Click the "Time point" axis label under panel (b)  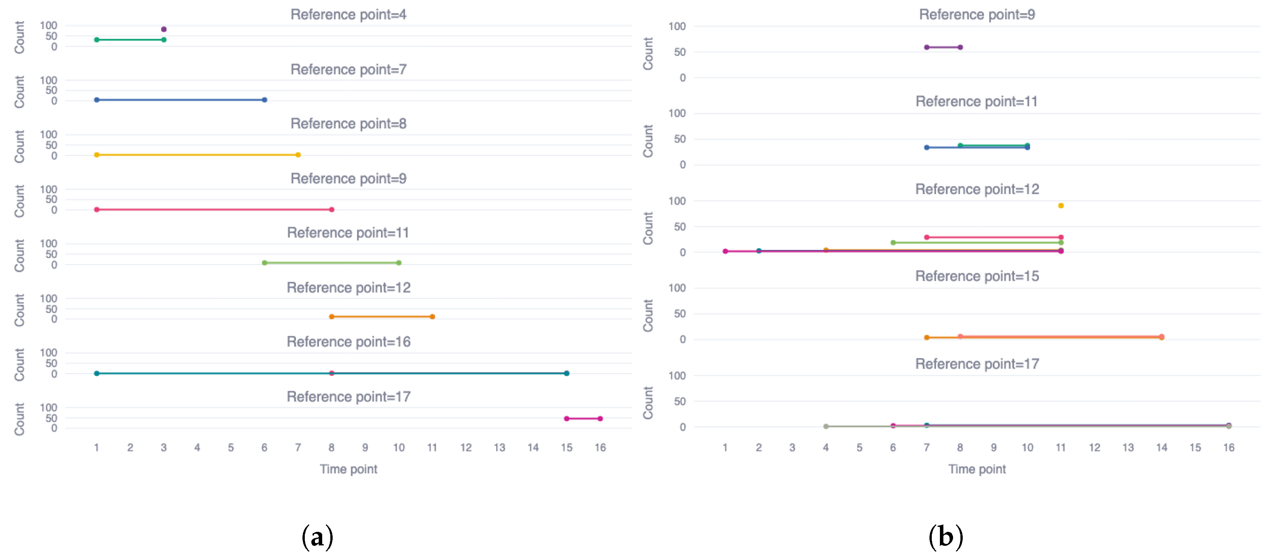(x=977, y=469)
